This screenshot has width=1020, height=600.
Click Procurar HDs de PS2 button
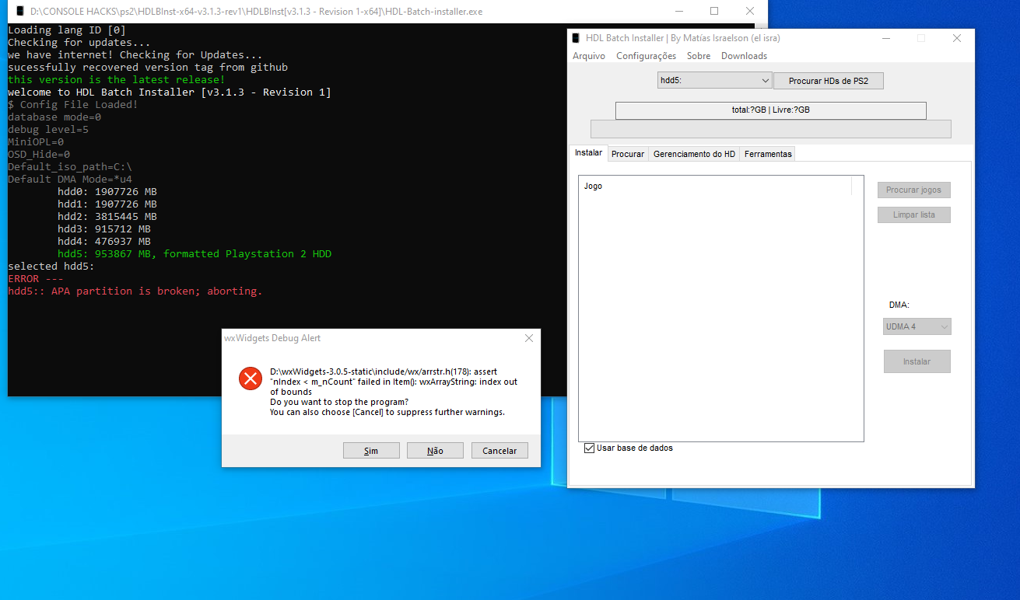(829, 81)
